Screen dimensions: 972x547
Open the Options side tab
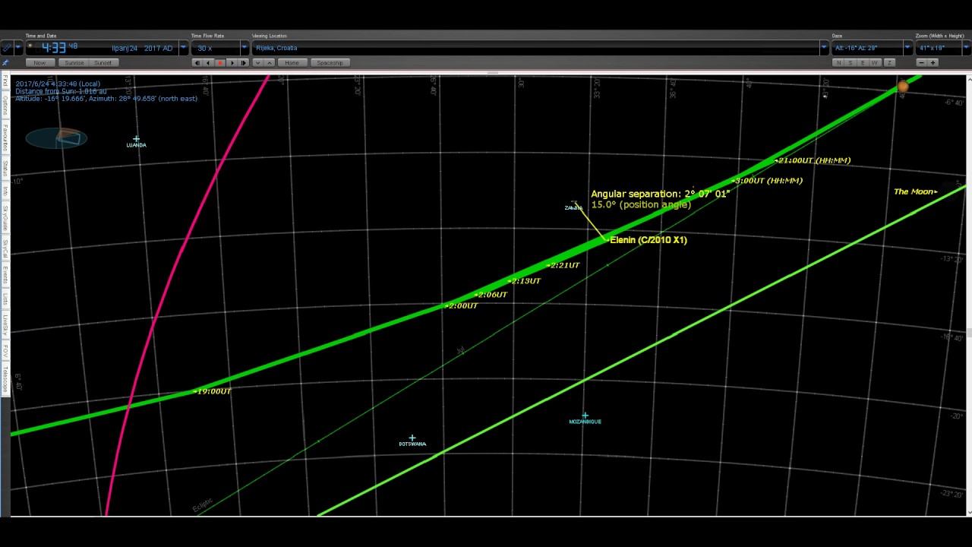point(5,104)
